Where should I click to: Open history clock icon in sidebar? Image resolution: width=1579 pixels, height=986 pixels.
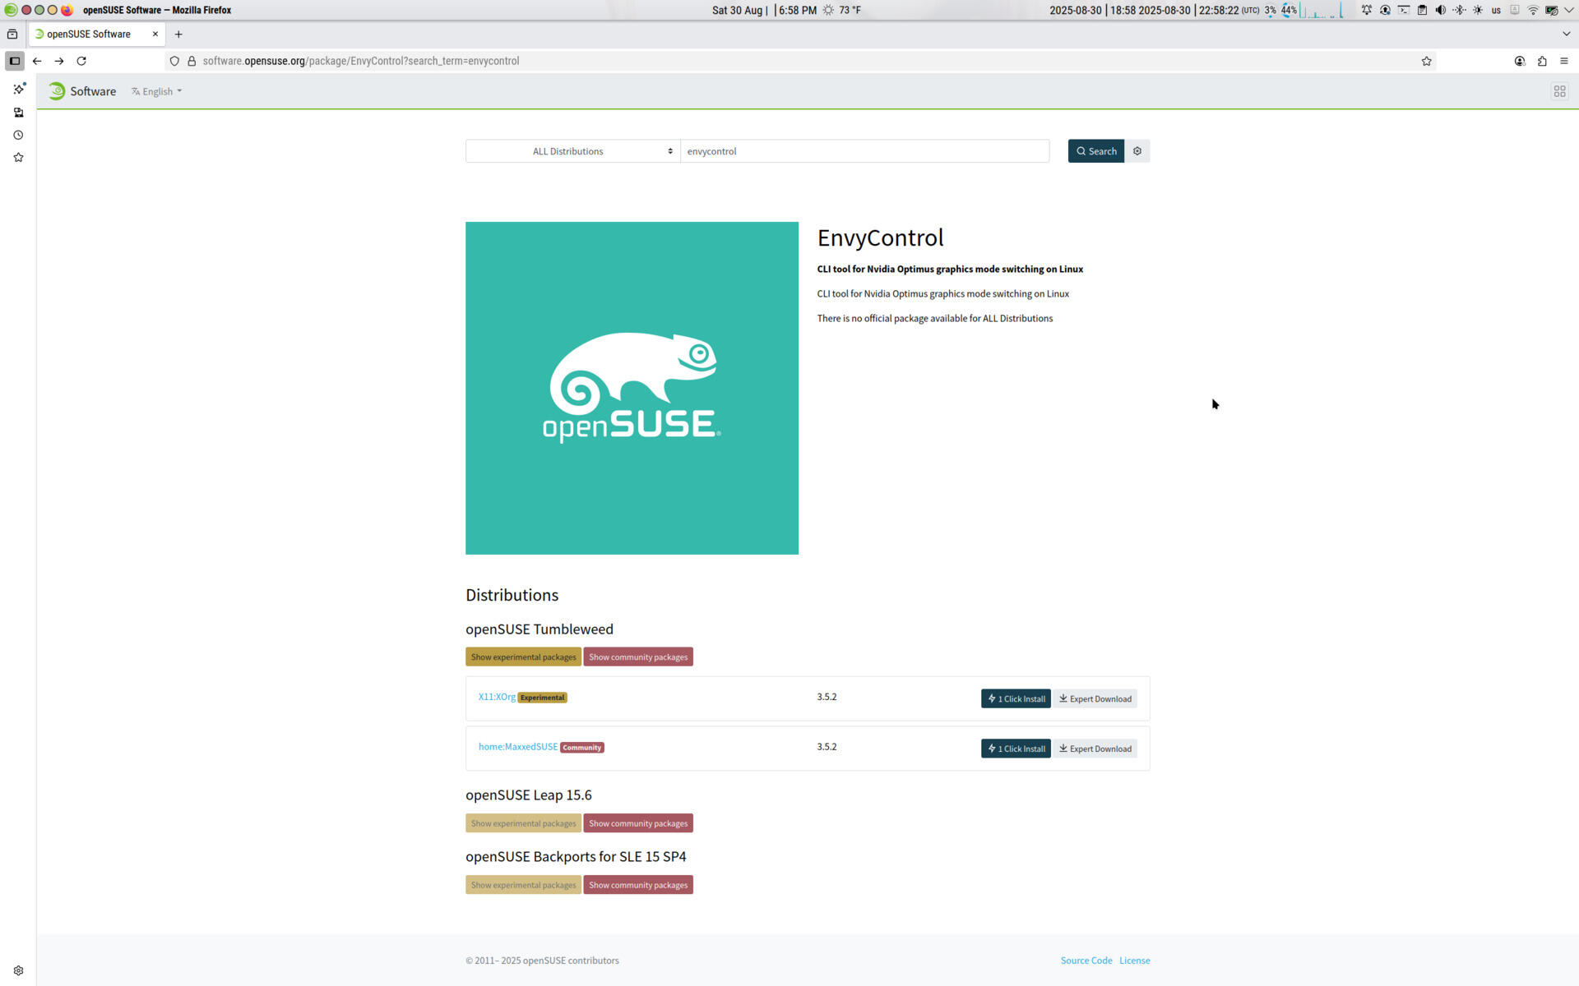tap(18, 135)
